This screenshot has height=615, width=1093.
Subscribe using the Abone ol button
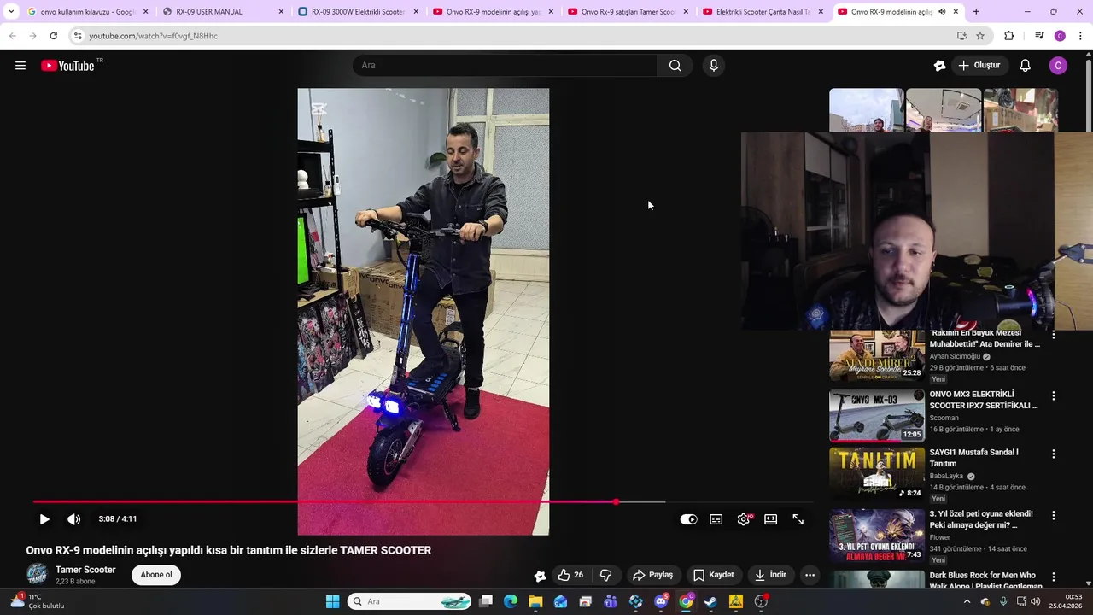[x=156, y=575]
